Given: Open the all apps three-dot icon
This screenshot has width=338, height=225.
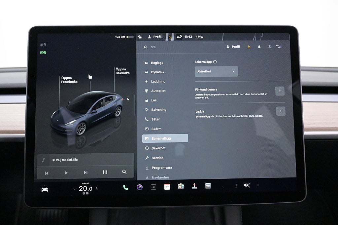Looking at the screenshot, I should click(153, 187).
